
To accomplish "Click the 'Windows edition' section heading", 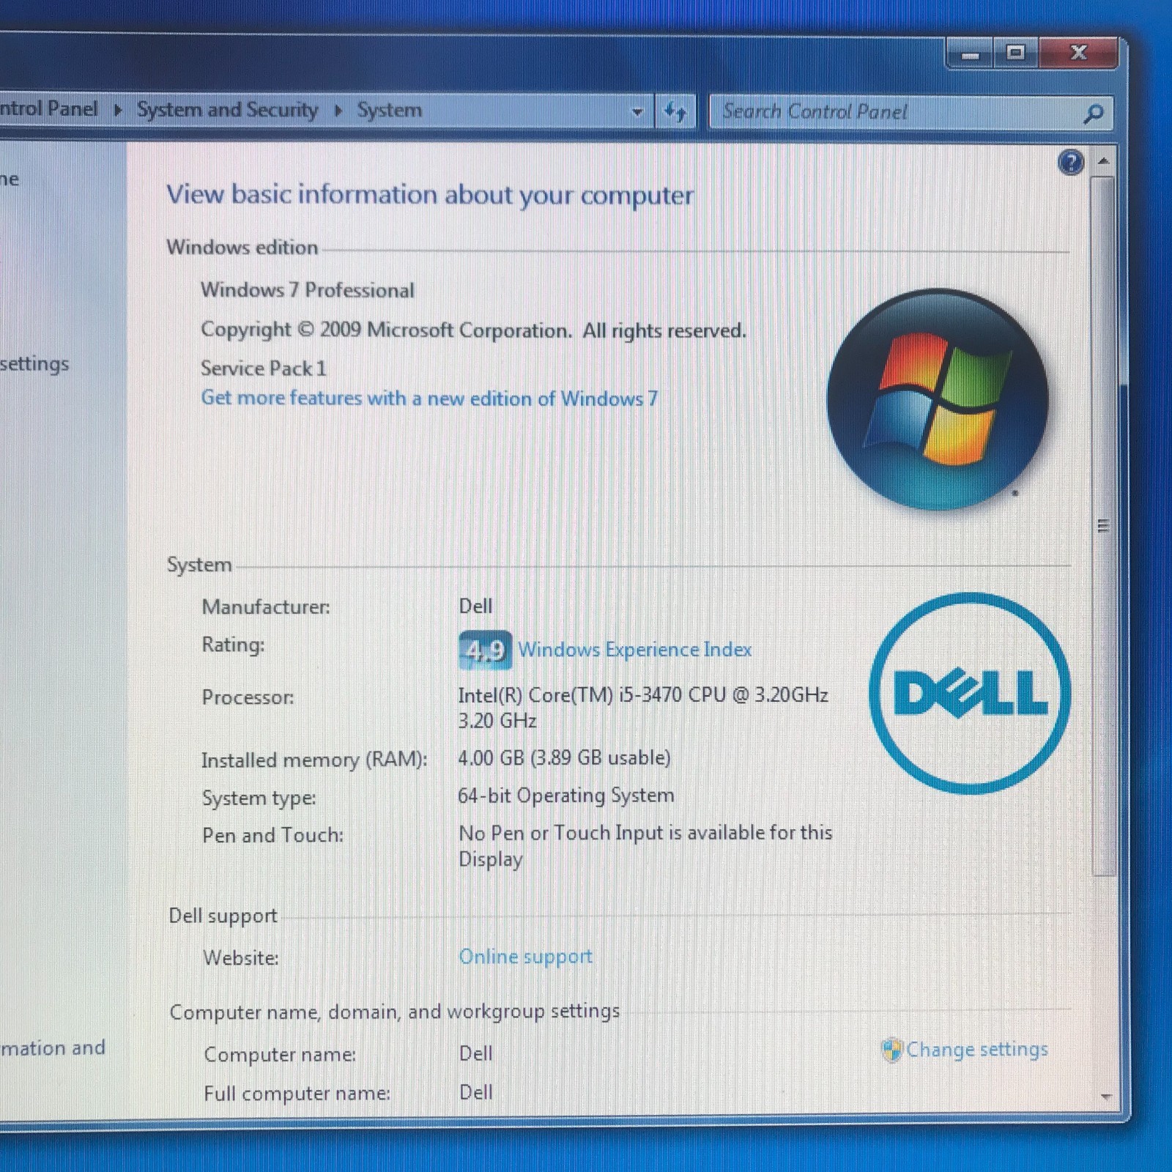I will tap(242, 248).
